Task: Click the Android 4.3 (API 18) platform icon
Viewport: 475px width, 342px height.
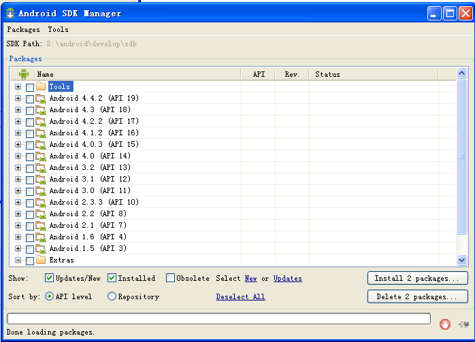Action: (41, 110)
